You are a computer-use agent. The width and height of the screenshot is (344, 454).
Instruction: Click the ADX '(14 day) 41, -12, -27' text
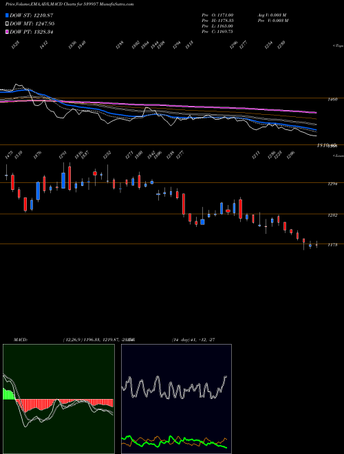coord(193,340)
